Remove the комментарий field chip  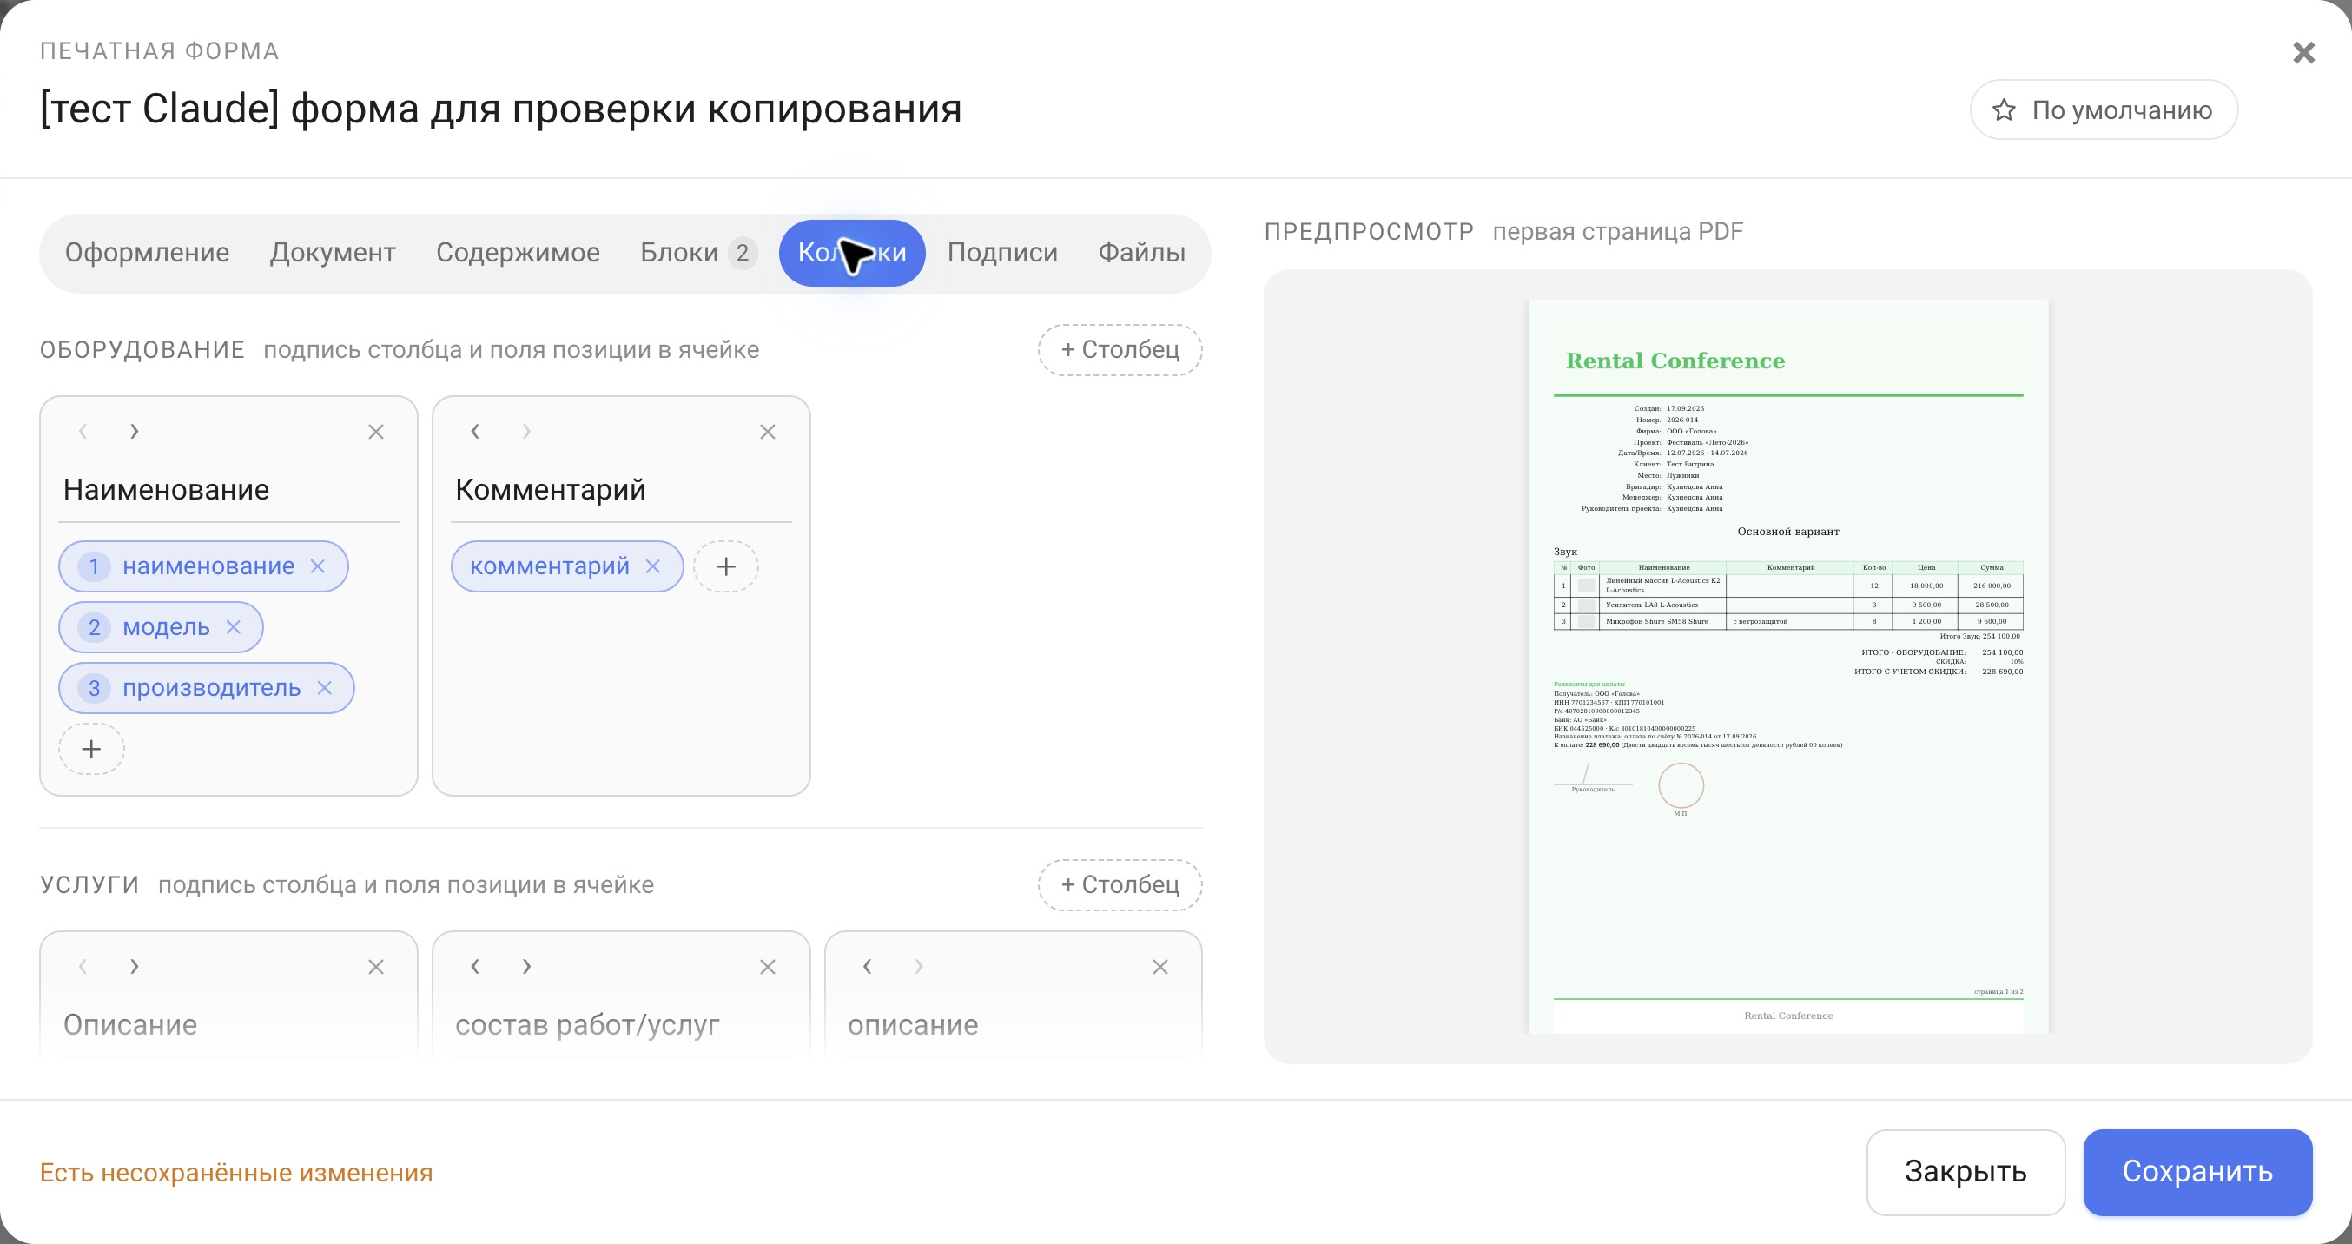point(653,566)
